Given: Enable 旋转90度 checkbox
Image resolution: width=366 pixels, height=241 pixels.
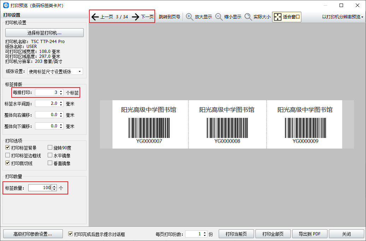Looking at the screenshot, I should (x=50, y=147).
